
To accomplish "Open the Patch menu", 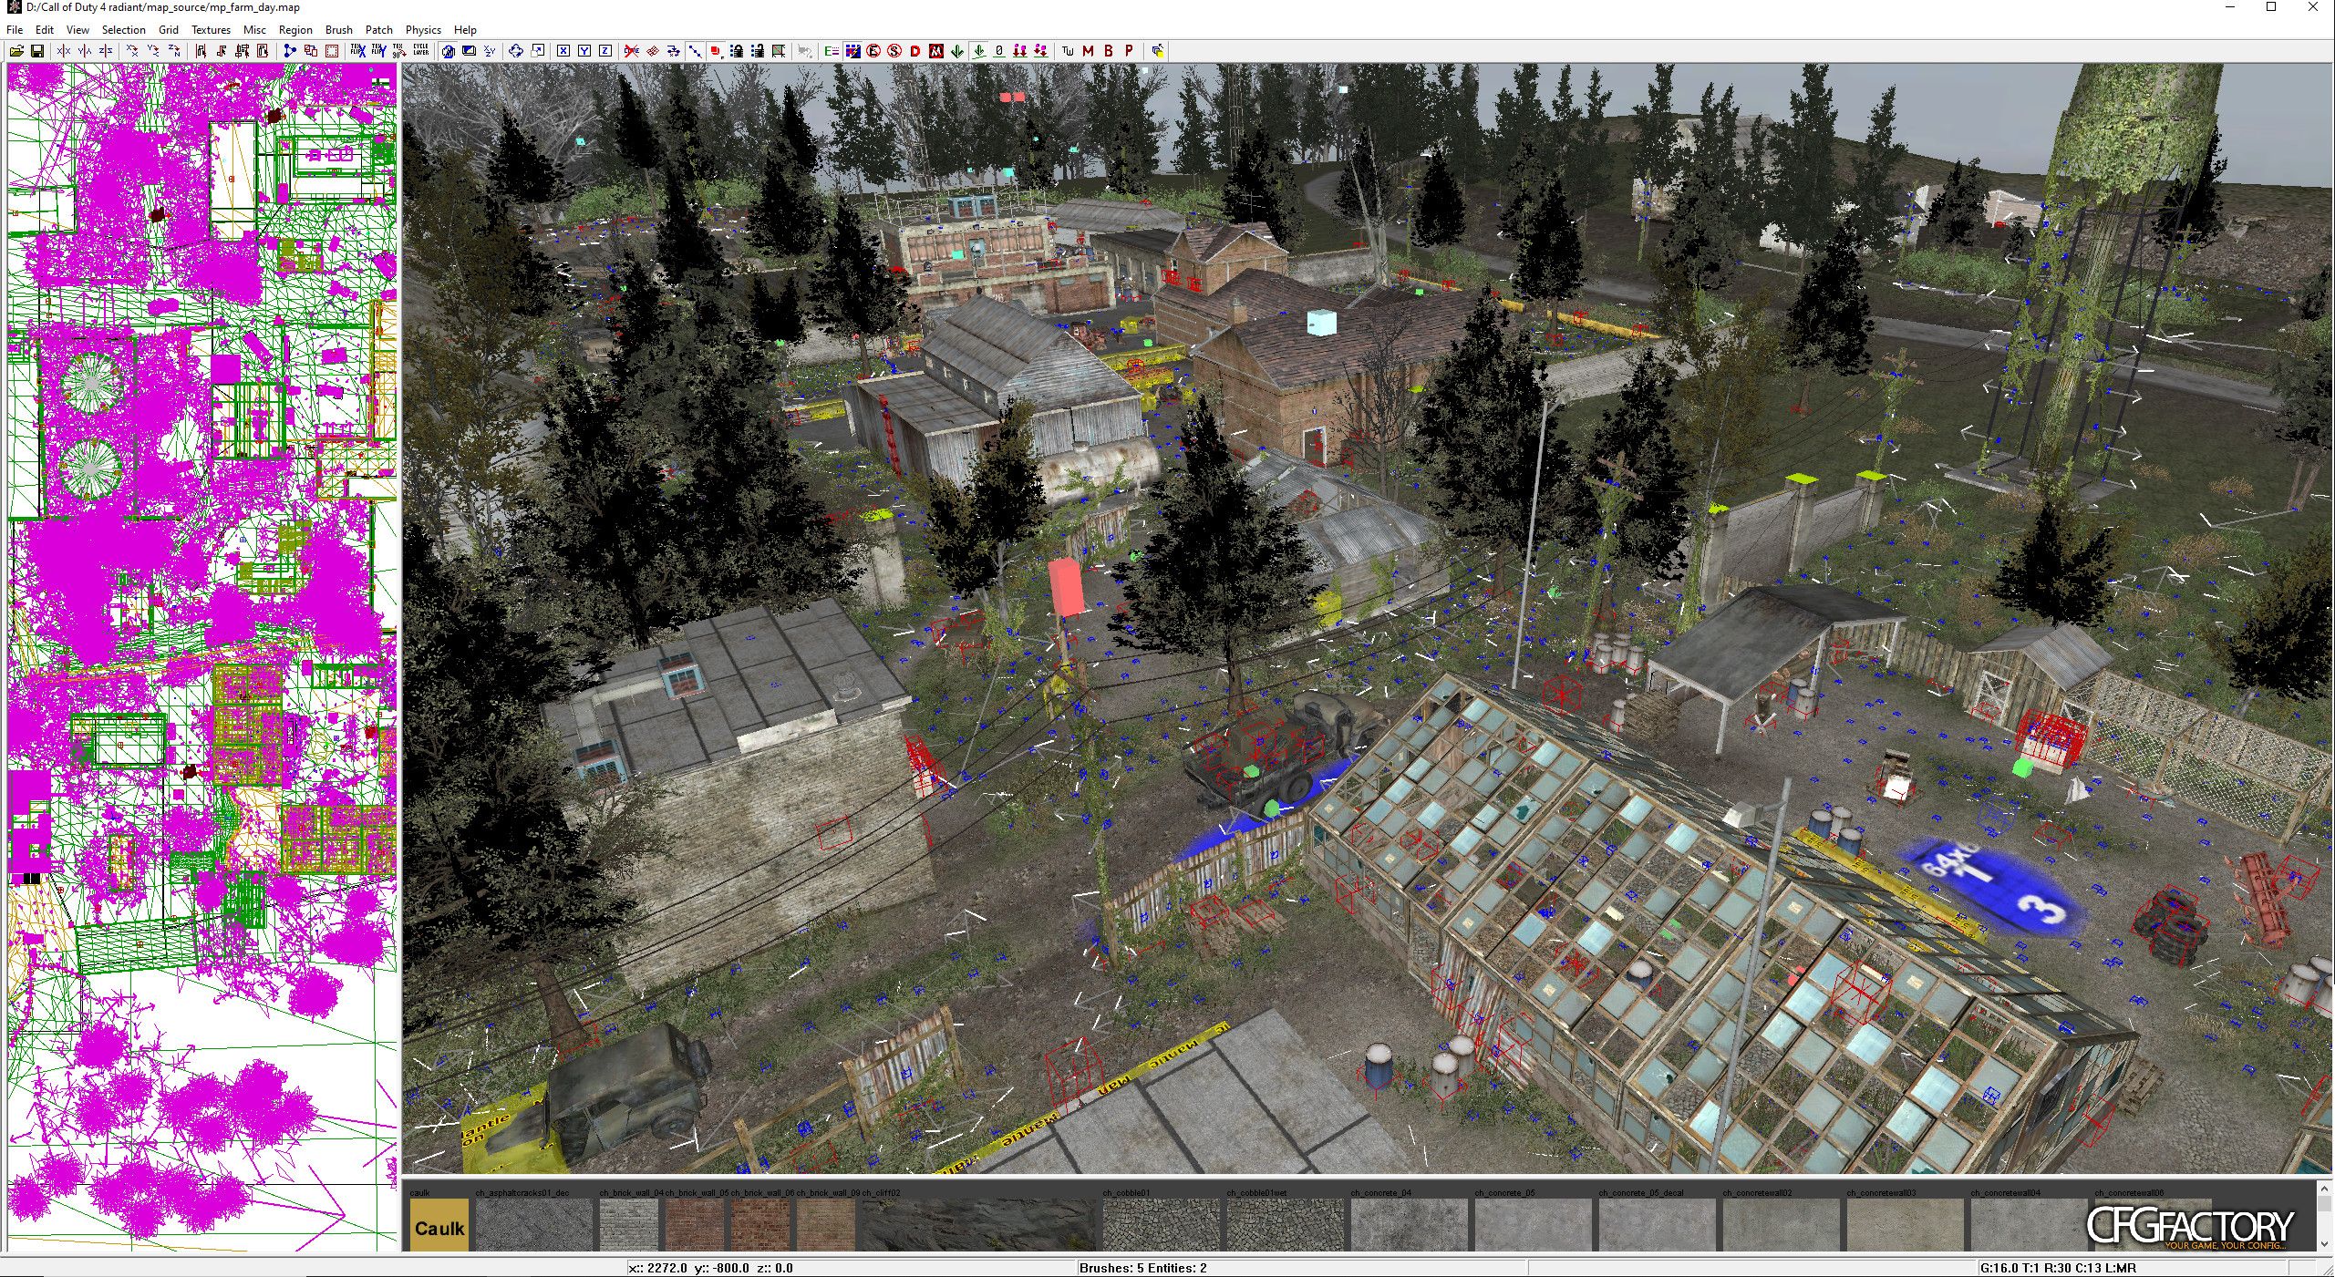I will coord(378,30).
